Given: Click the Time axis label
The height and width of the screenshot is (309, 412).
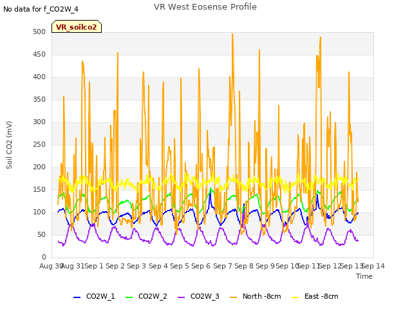Looking at the screenshot, I should pos(364,276).
